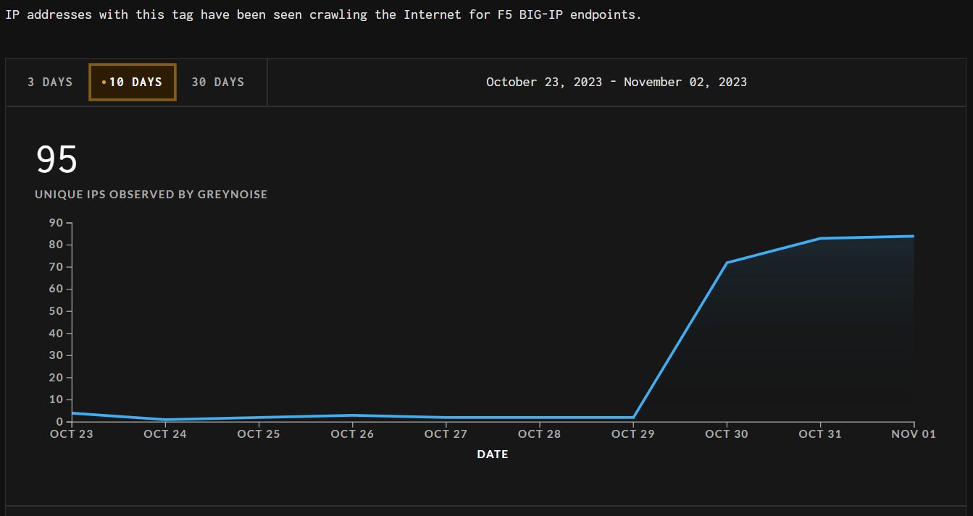Click the final data point at Nov 01
This screenshot has width=973, height=516.
(913, 236)
